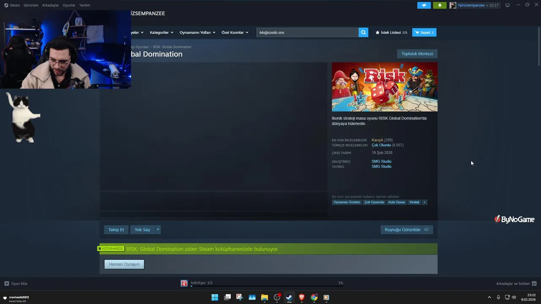
Task: Click the volume speaker tray icon
Action: pyautogui.click(x=514, y=297)
